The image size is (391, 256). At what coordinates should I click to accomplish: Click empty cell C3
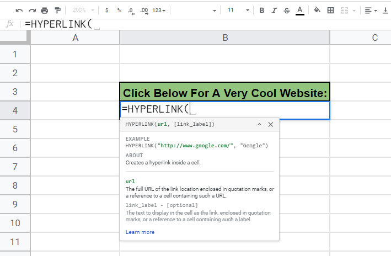(361, 92)
